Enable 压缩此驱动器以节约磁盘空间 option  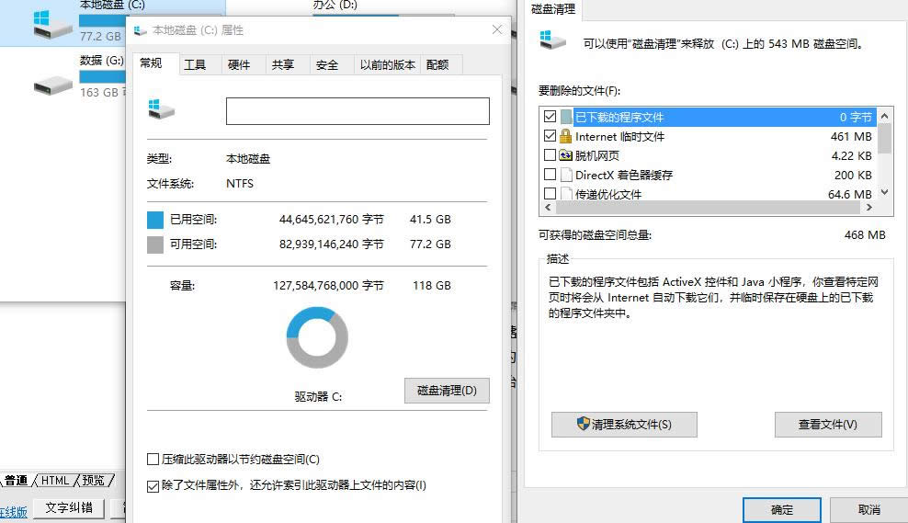153,459
